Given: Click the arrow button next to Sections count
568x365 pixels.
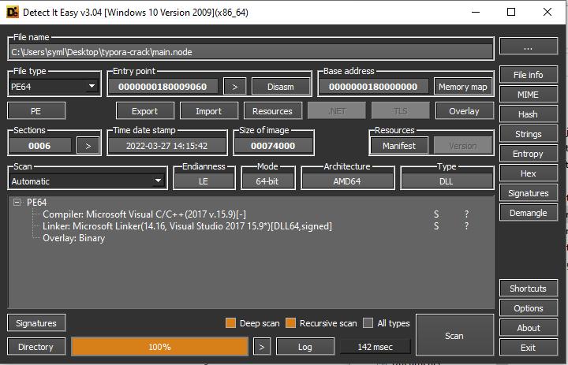Looking at the screenshot, I should [x=88, y=145].
